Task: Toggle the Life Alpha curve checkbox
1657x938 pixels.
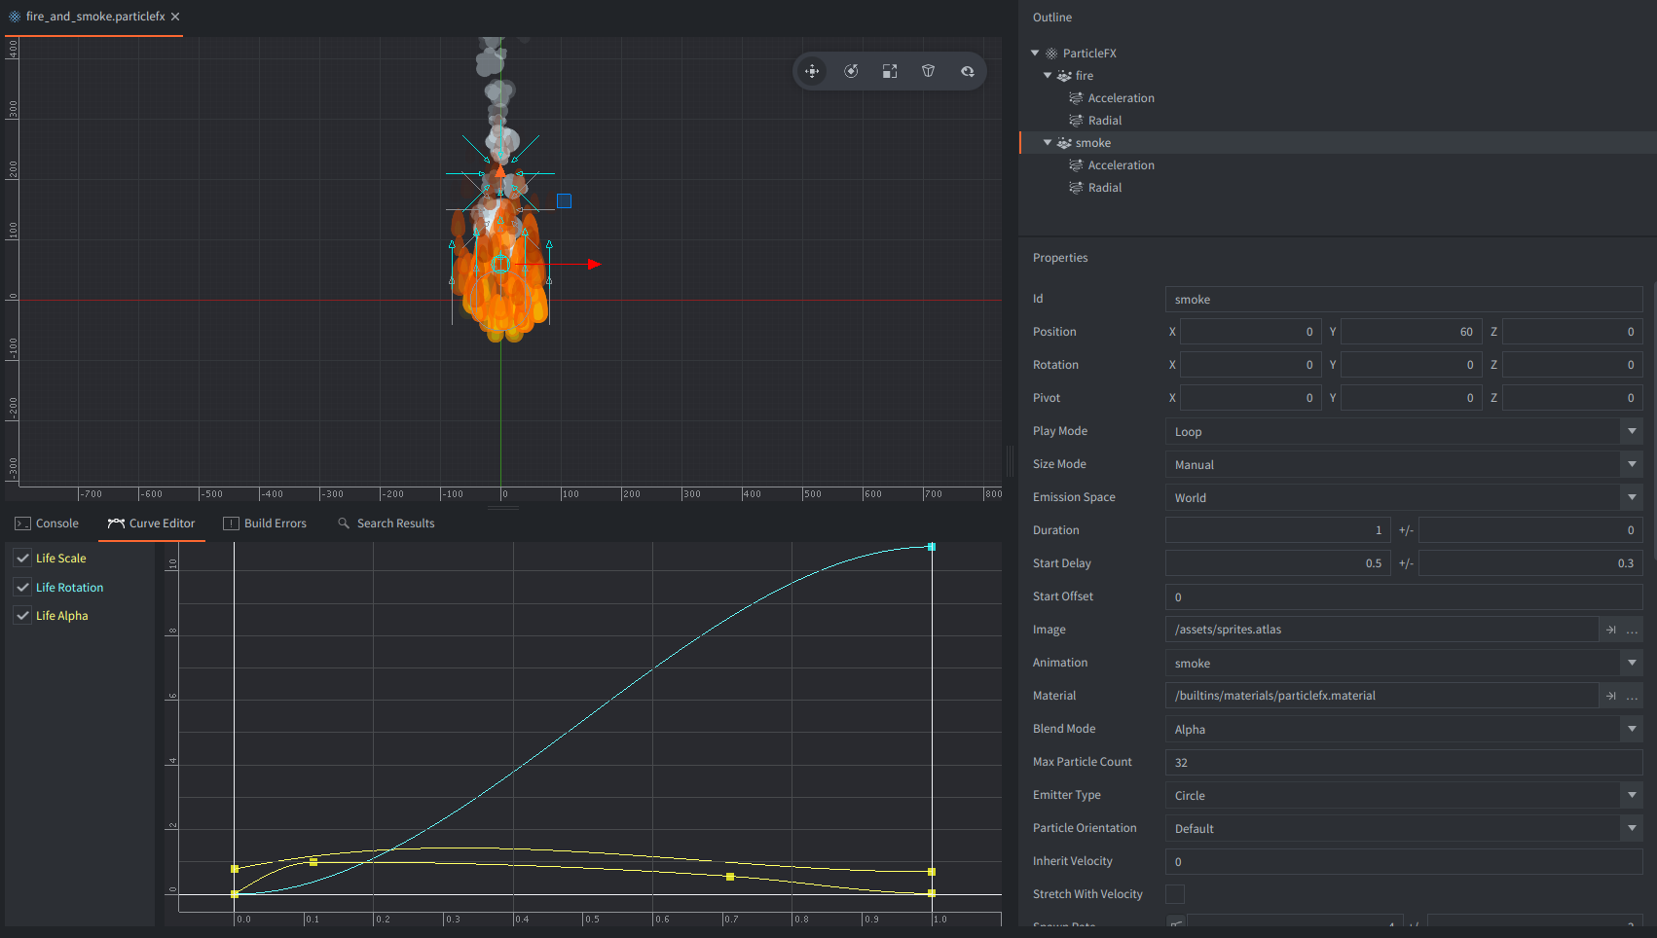Action: tap(22, 616)
